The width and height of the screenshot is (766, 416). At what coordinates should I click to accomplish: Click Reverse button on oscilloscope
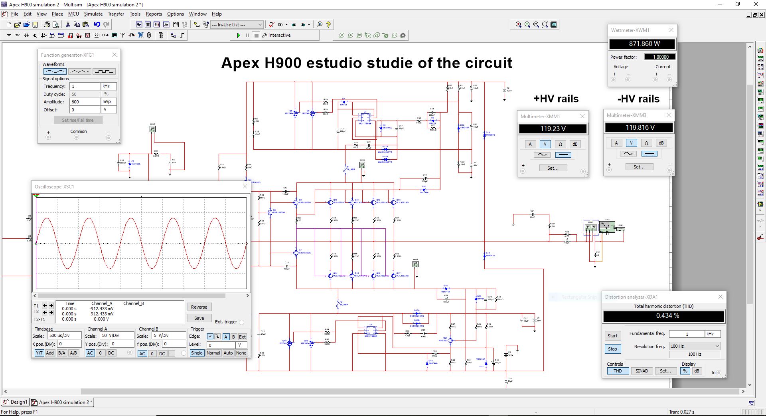pyautogui.click(x=199, y=307)
